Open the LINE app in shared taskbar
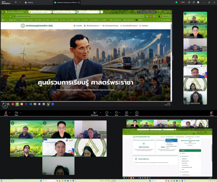Image resolution: width=217 pixels, height=182 pixels. click(x=17, y=104)
